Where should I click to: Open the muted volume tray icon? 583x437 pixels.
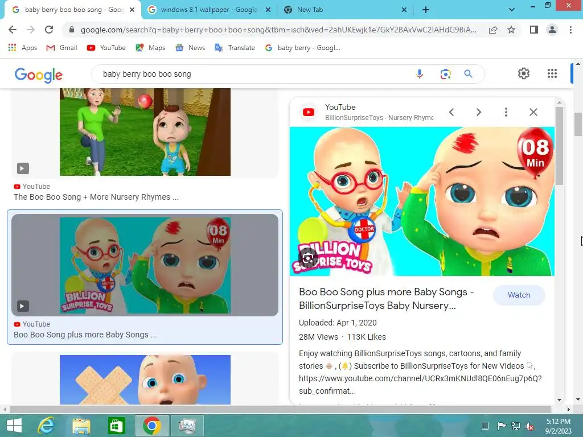[x=529, y=426]
